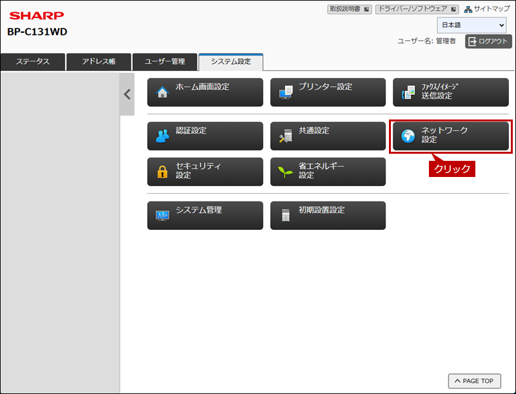Open プリンター設定 label
This screenshot has width=516, height=394.
point(325,87)
